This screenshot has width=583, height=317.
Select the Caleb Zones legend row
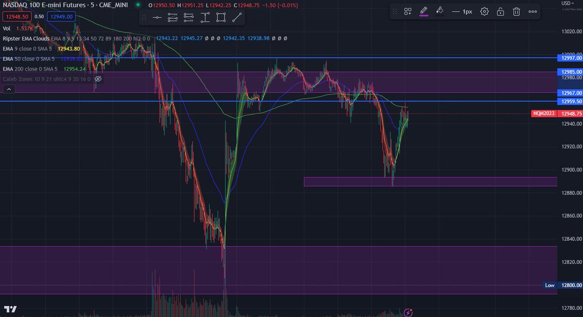pyautogui.click(x=47, y=79)
